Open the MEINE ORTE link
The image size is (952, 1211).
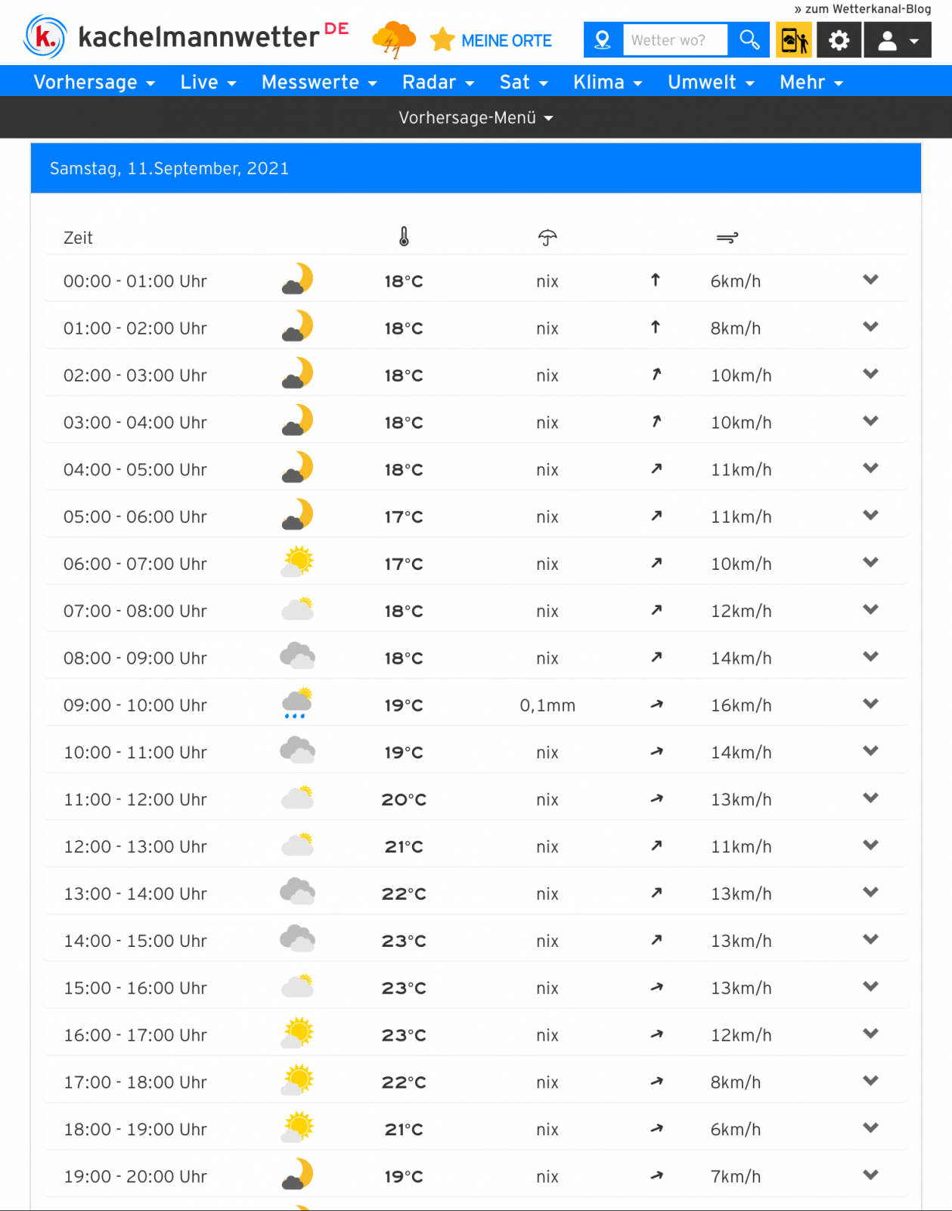pyautogui.click(x=506, y=41)
